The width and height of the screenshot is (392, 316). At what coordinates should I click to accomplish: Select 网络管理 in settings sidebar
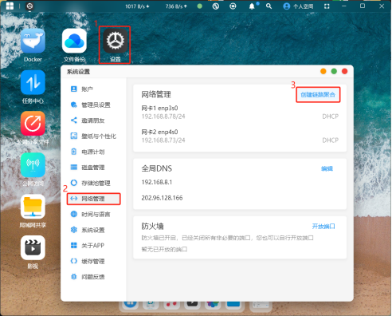point(94,199)
